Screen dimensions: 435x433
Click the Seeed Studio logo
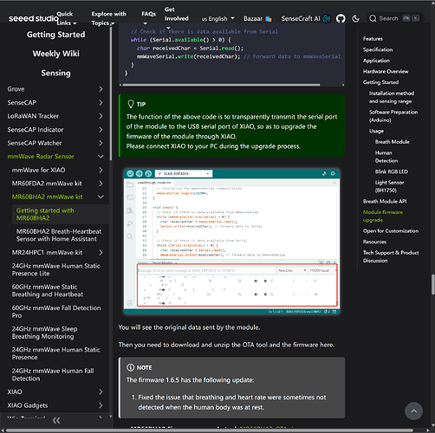tap(33, 18)
